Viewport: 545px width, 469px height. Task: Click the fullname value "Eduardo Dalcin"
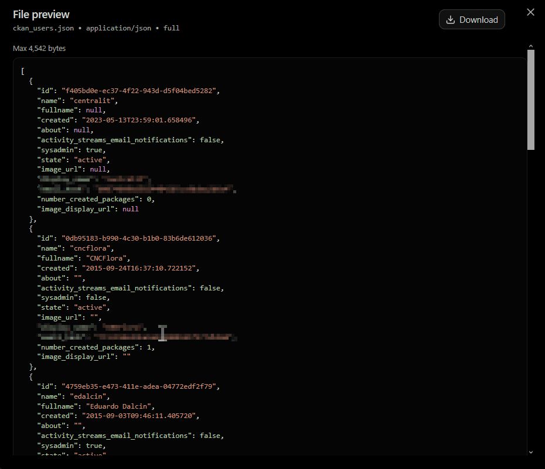tap(118, 406)
